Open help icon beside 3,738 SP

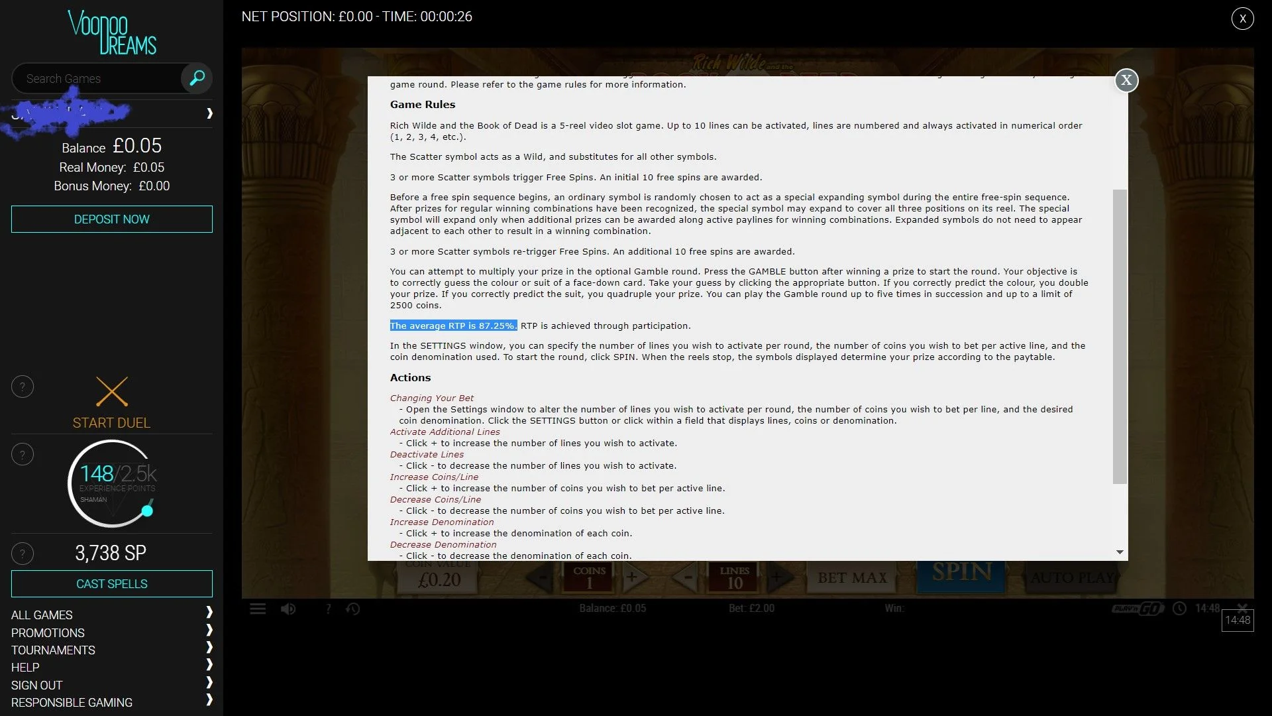click(23, 554)
